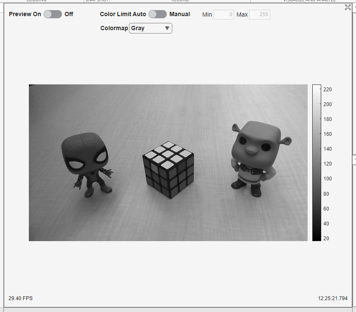356x312 pixels.
Task: Open the Colormap dropdown showing Gray
Action: click(151, 28)
